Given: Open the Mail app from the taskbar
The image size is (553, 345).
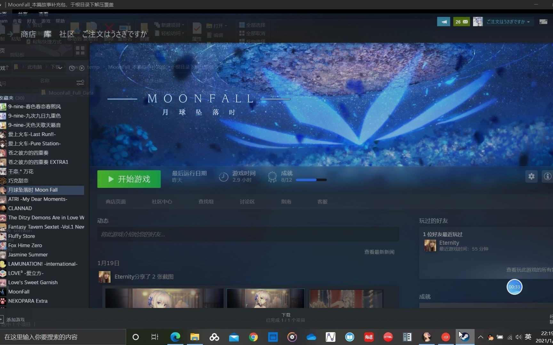Looking at the screenshot, I should (x=234, y=337).
